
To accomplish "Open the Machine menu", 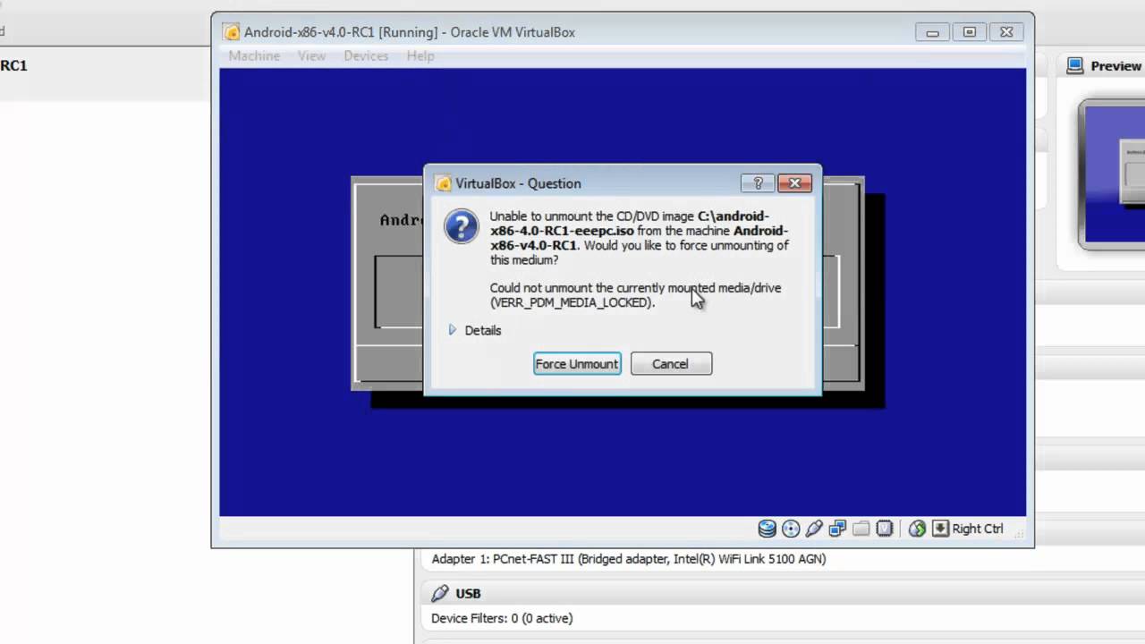I will click(254, 55).
